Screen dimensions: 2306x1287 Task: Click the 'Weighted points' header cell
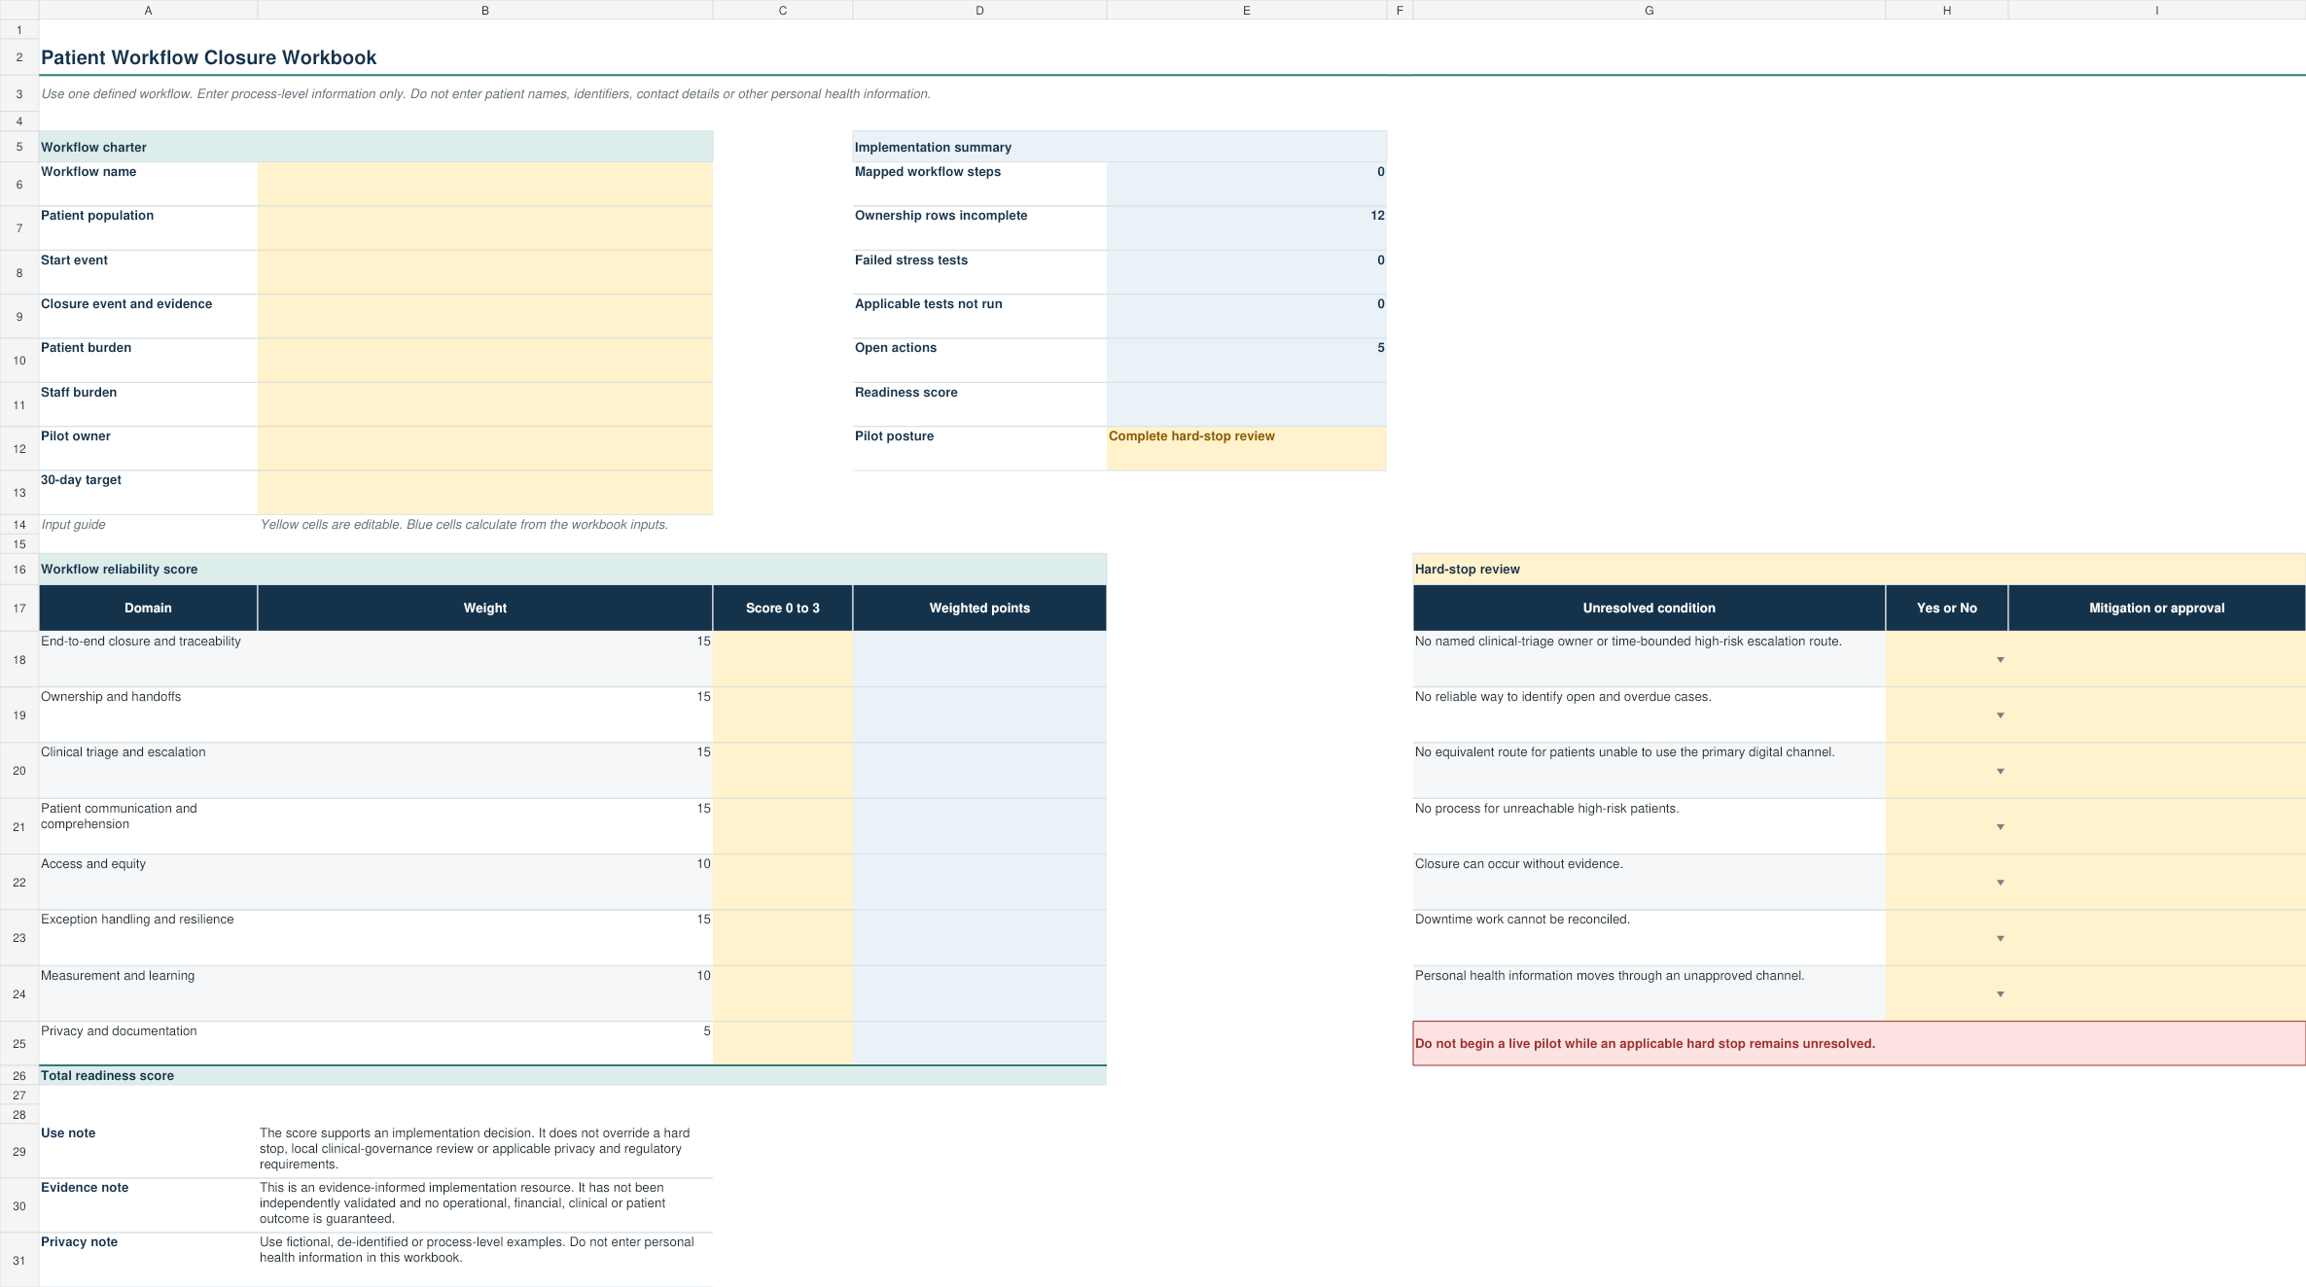(x=979, y=609)
